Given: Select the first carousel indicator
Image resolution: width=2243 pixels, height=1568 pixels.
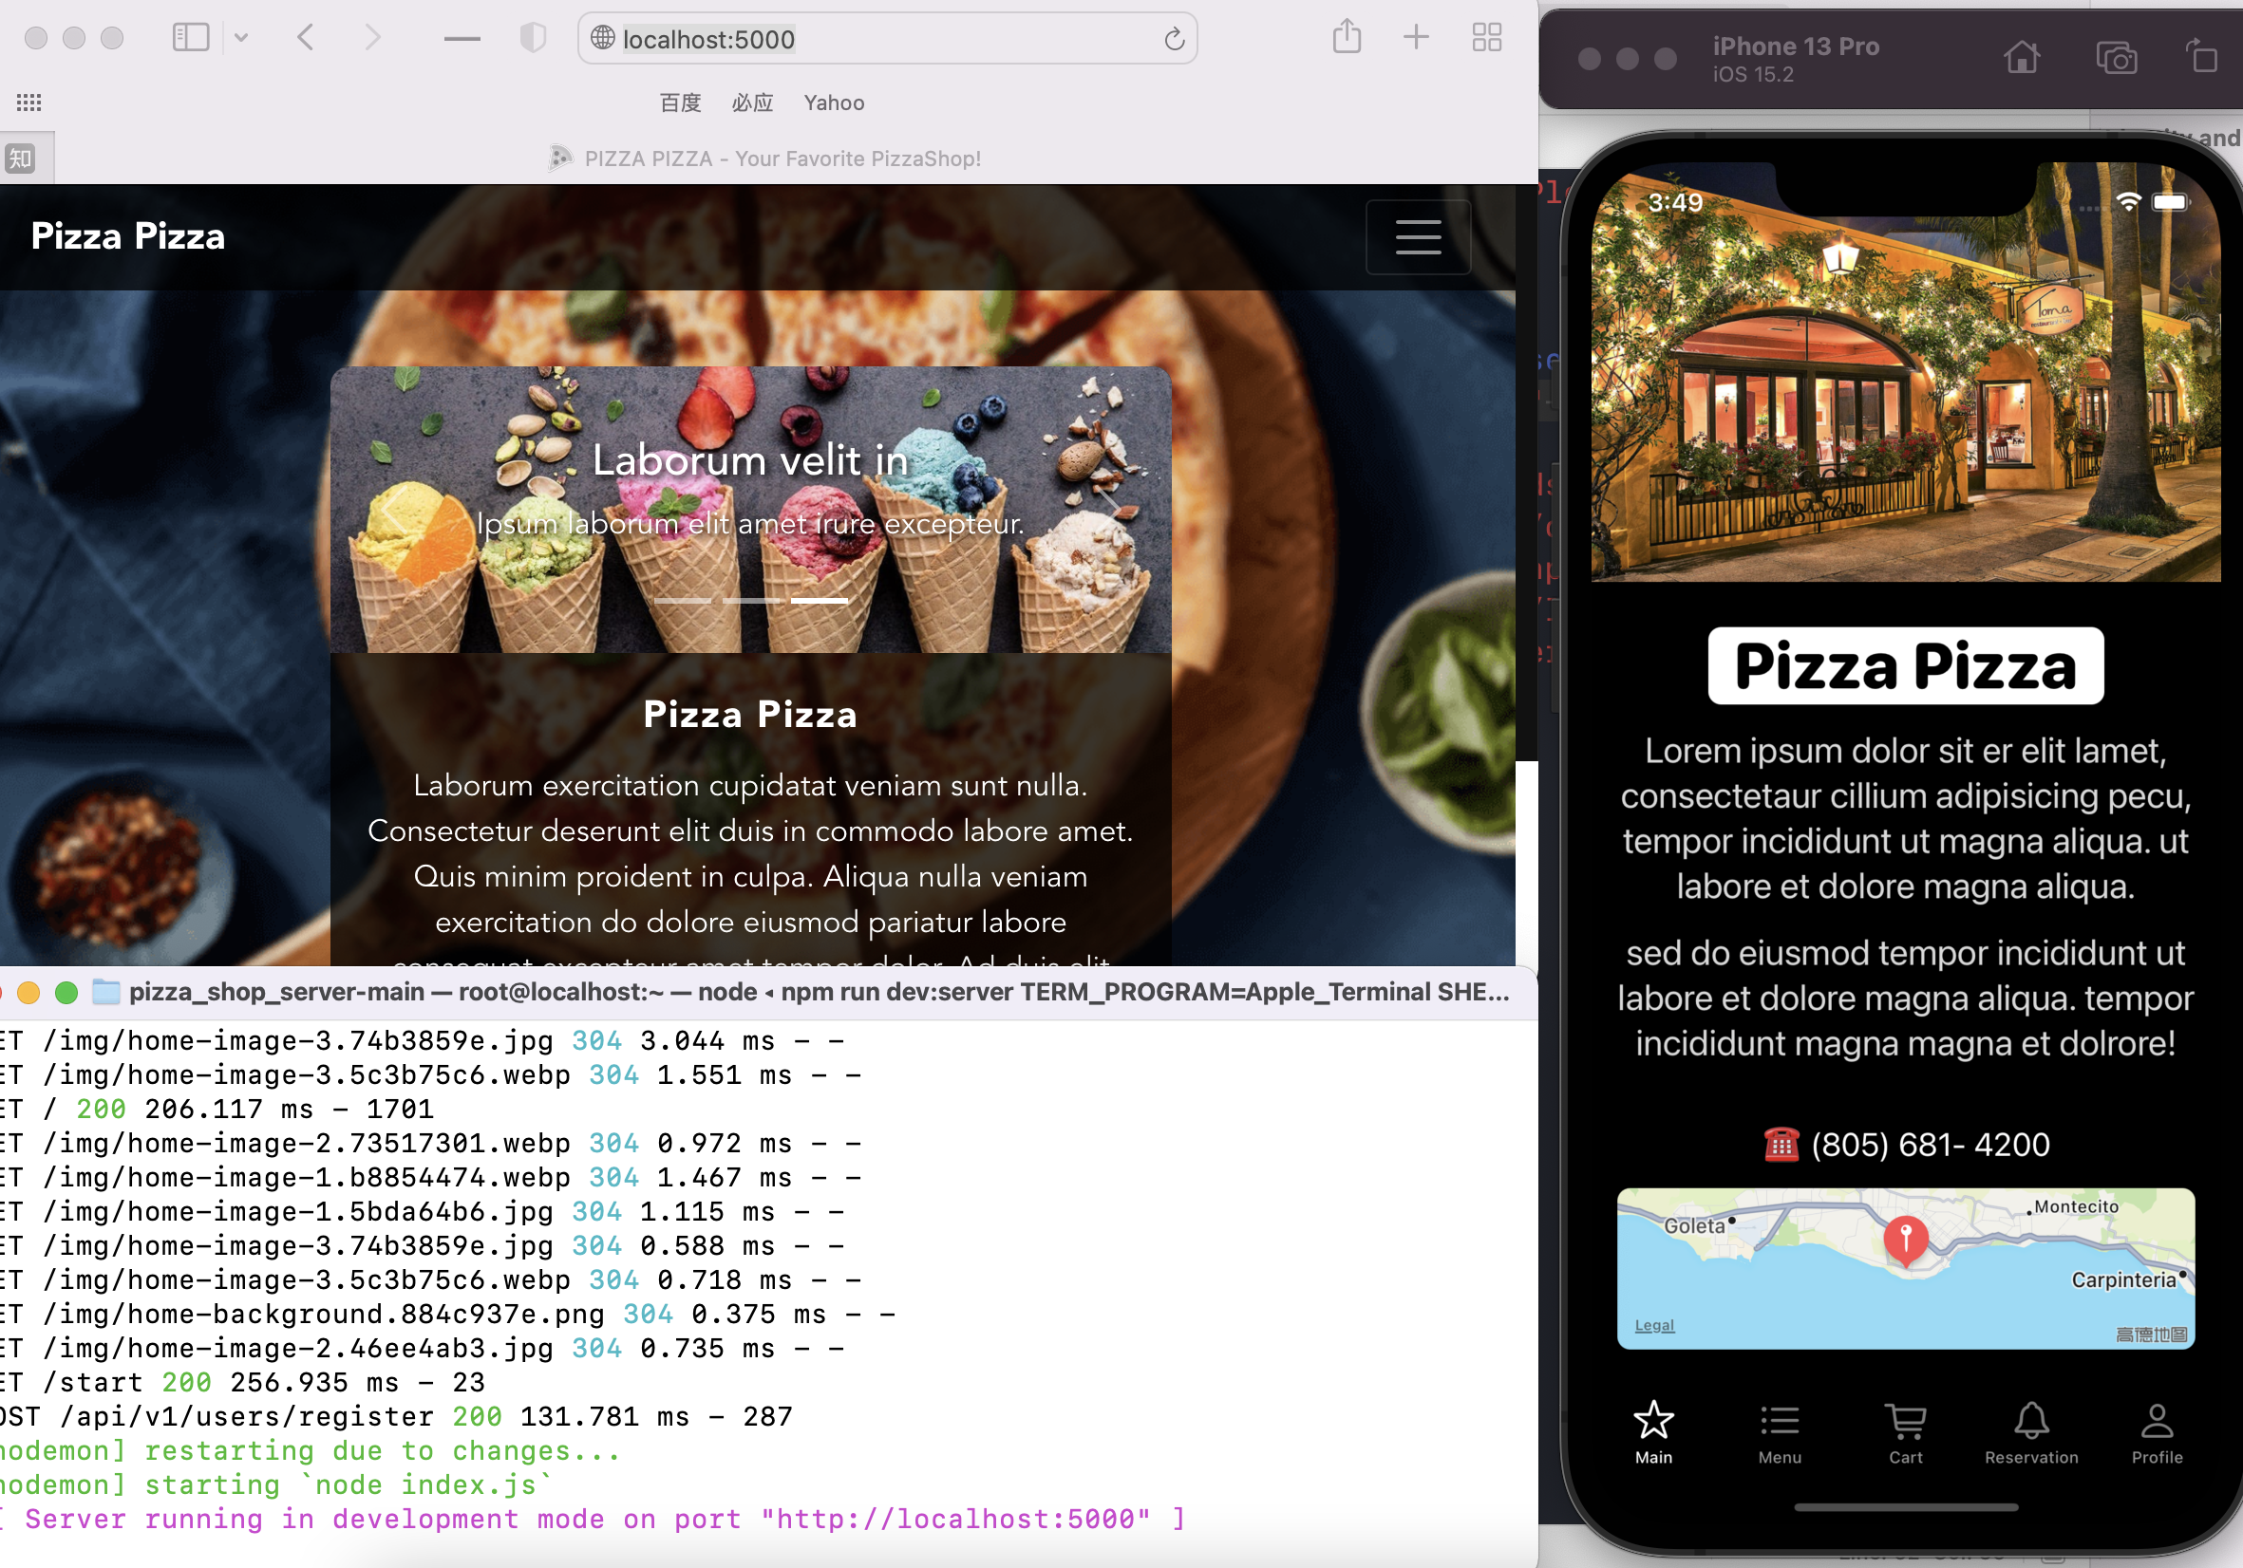Looking at the screenshot, I should (683, 600).
